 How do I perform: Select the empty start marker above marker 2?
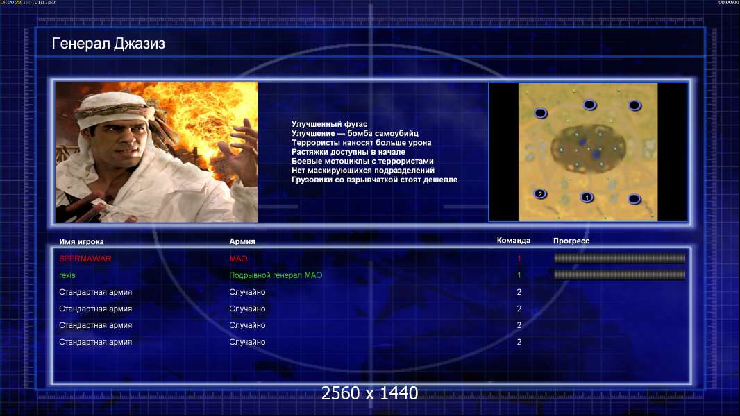[x=540, y=113]
